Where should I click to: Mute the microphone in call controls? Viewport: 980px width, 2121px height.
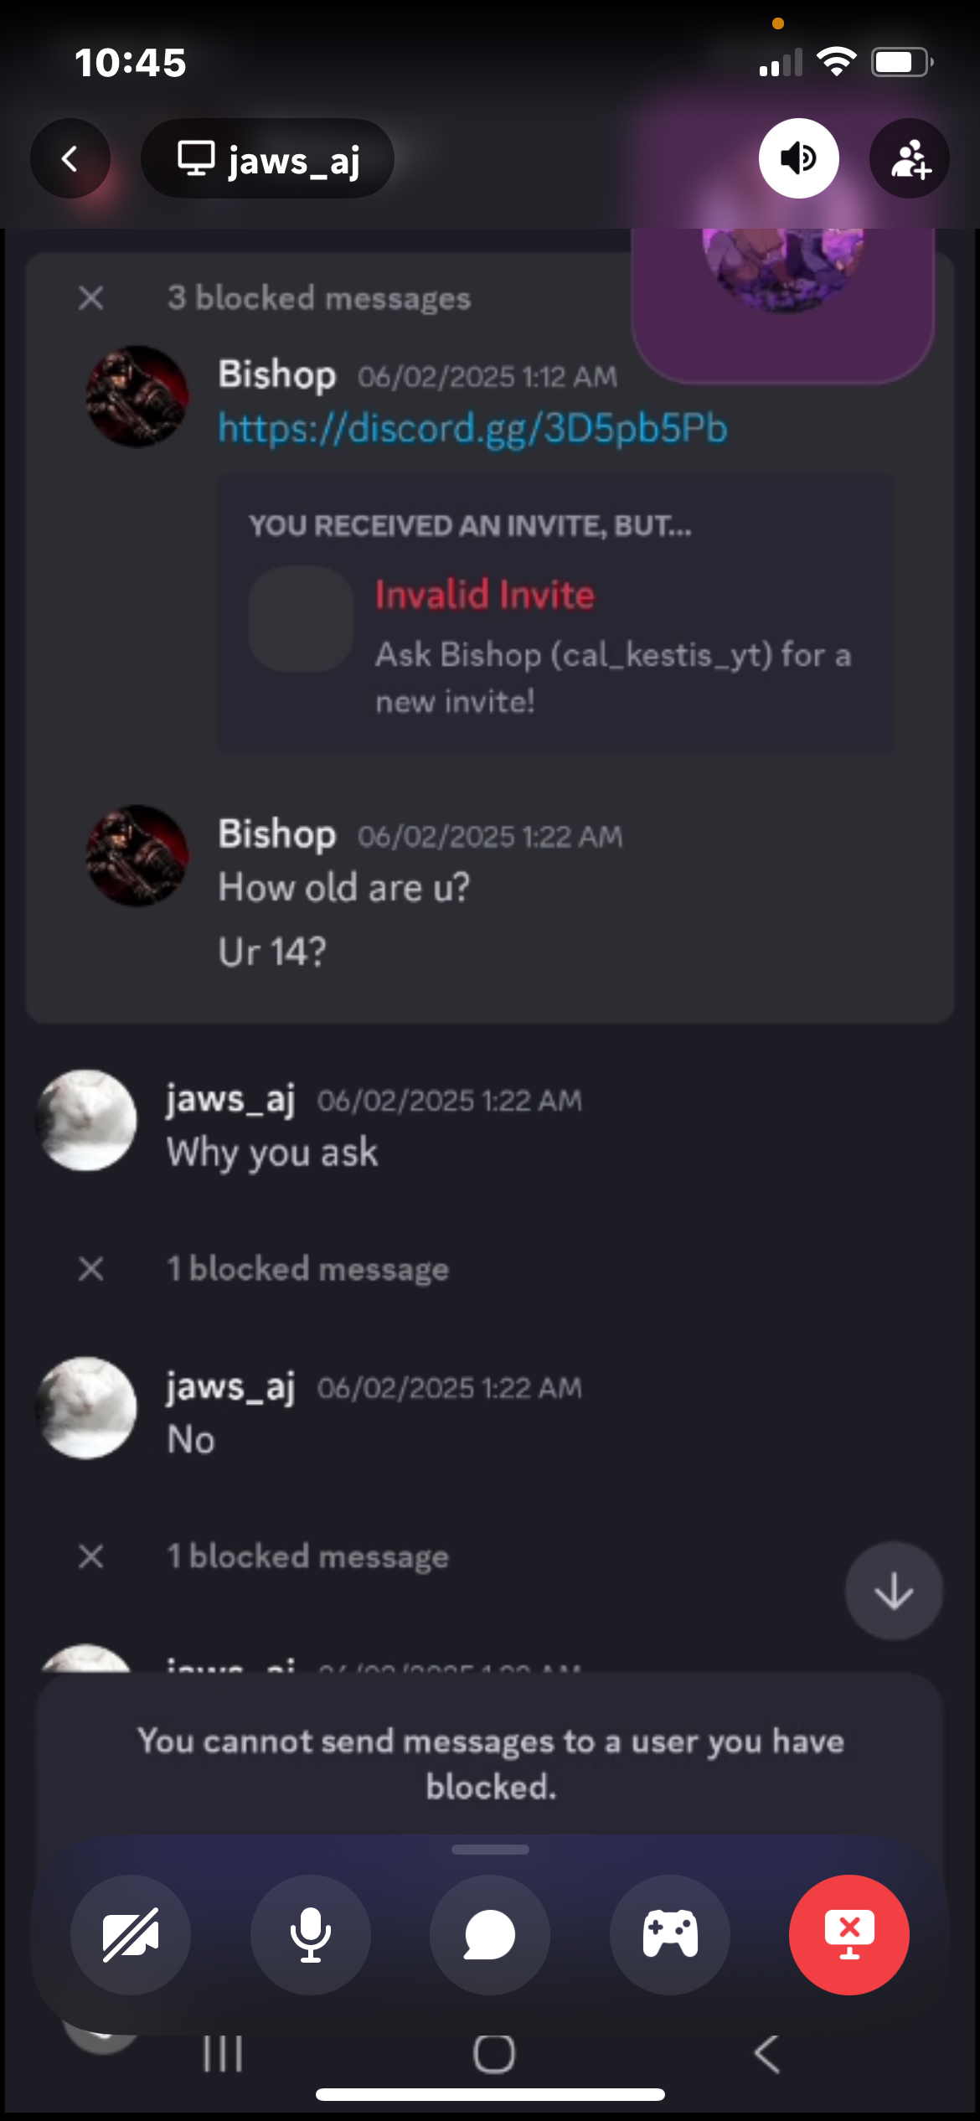point(310,1934)
